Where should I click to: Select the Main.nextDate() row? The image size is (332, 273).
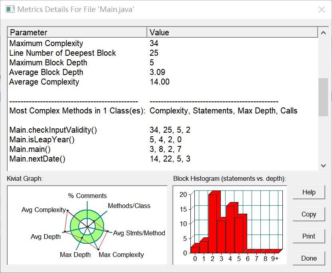[163, 159]
